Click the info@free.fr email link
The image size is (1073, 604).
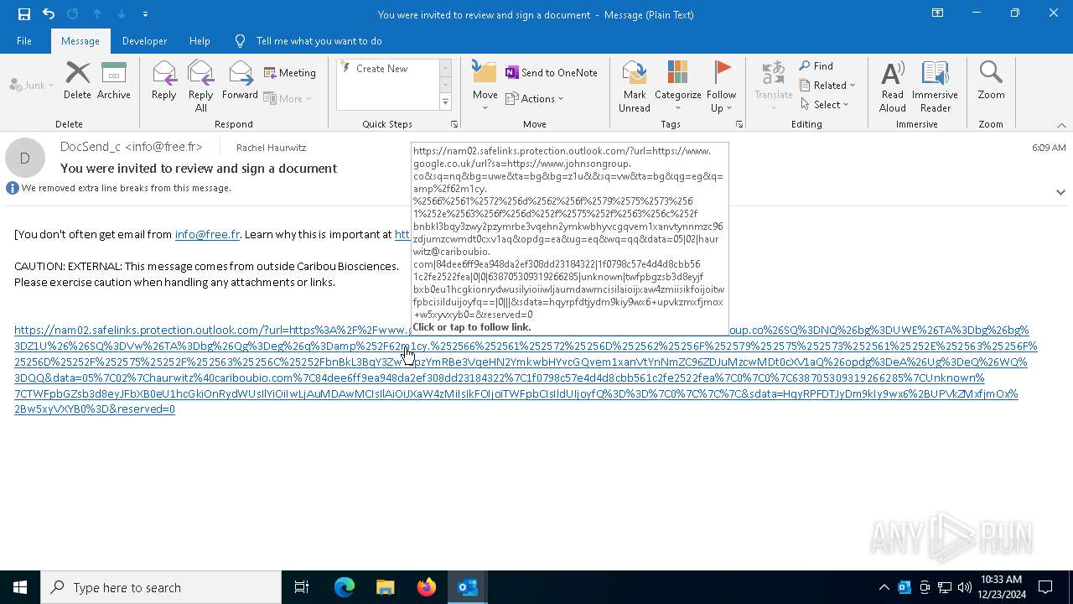[x=207, y=234]
